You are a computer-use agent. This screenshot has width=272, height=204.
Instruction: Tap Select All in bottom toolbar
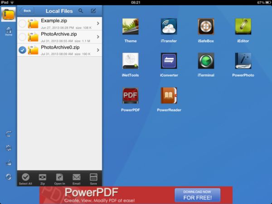25,179
